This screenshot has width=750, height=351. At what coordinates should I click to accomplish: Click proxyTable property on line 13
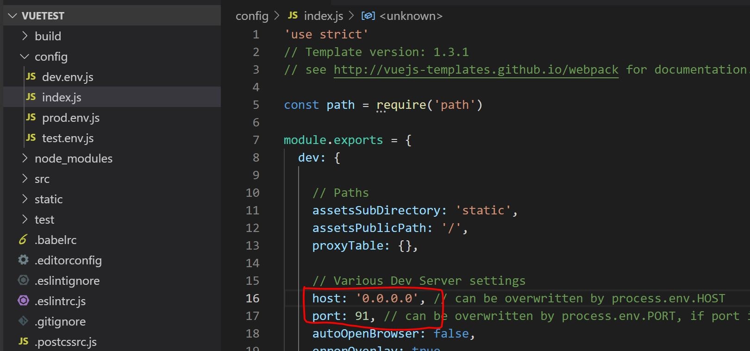click(348, 245)
